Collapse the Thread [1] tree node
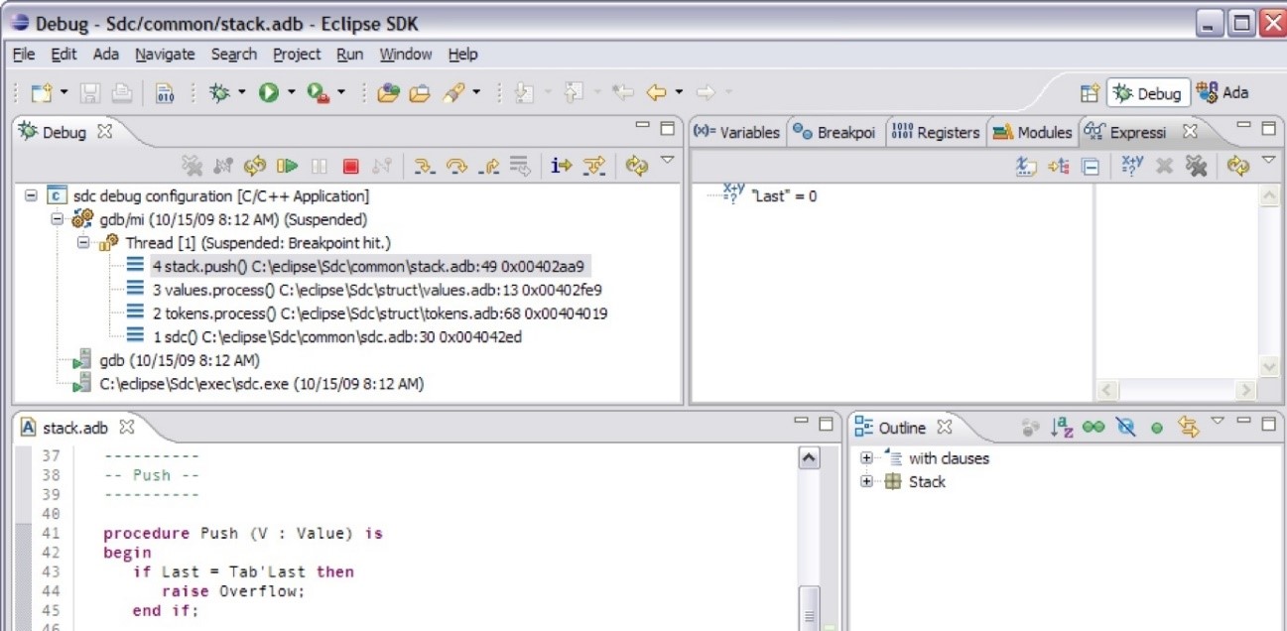This screenshot has width=1287, height=631. [83, 243]
